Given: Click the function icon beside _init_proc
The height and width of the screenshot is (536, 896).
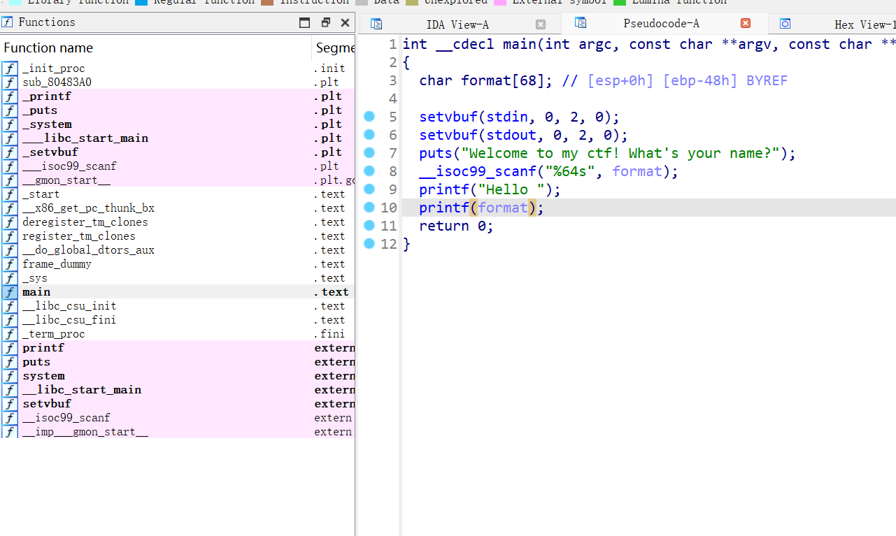Looking at the screenshot, I should coord(10,68).
